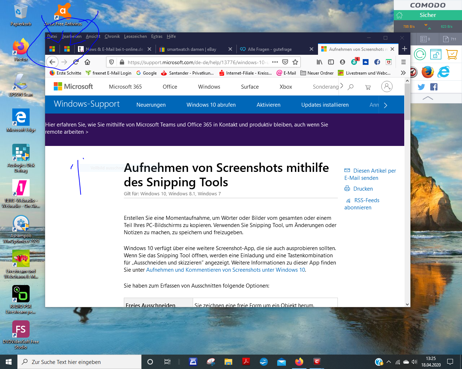The height and width of the screenshot is (369, 462).
Task: Close the smartwatch damen eBay tab
Action: [x=230, y=49]
